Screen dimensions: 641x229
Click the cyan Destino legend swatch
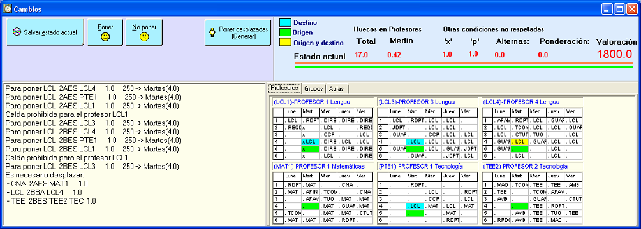point(284,23)
